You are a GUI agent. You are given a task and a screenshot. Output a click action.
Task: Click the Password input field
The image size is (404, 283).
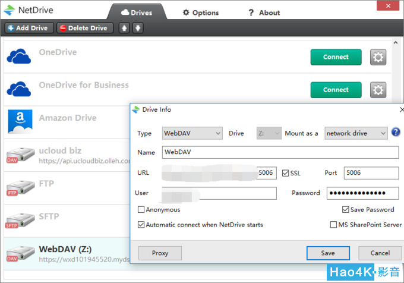pos(363,193)
